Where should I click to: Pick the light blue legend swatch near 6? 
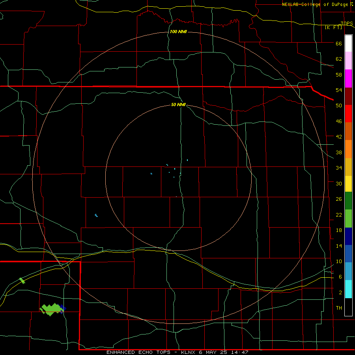348,271
